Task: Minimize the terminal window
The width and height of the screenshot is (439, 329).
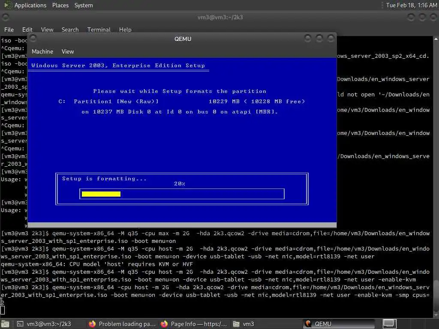Action: click(411, 17)
